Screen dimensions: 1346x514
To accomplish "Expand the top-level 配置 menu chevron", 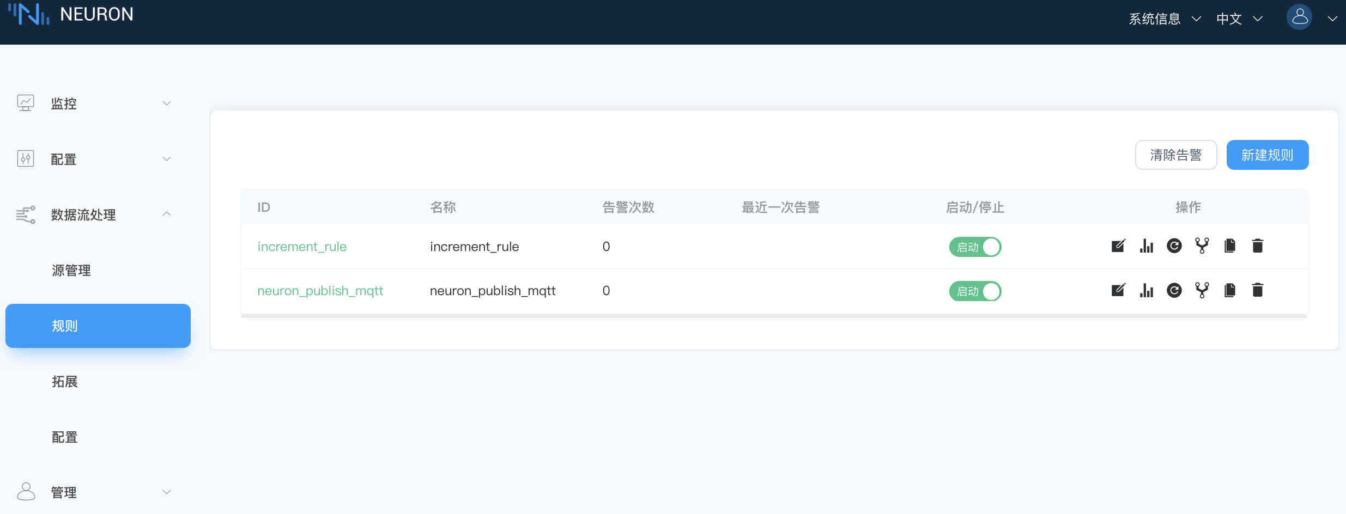I will 167,159.
